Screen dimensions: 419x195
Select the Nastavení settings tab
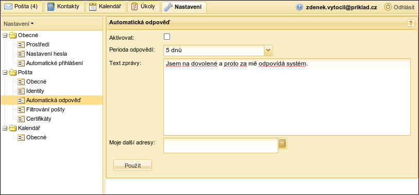pos(184,7)
